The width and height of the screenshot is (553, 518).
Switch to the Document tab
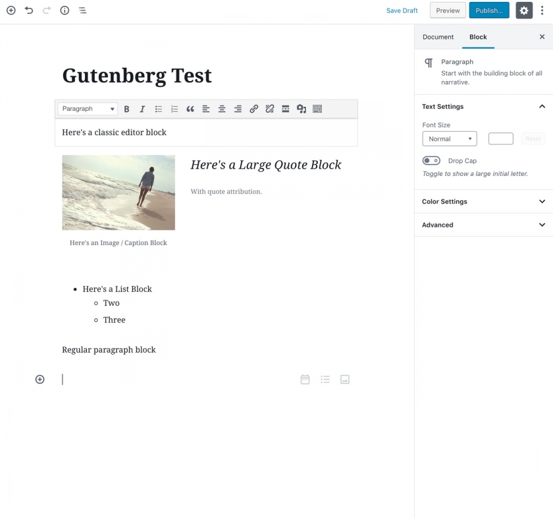click(438, 37)
